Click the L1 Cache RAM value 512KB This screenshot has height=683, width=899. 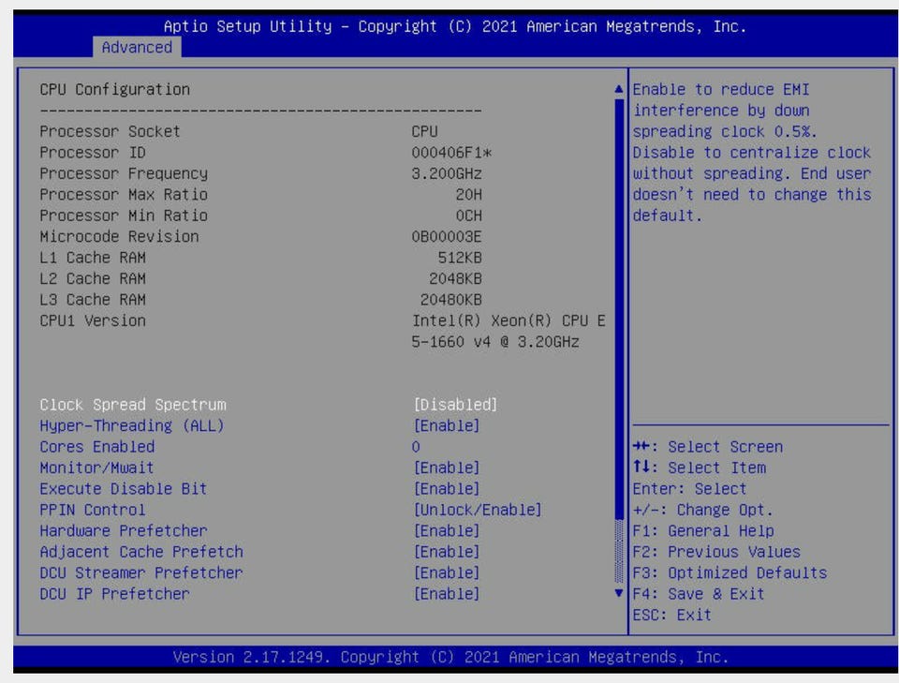pos(460,258)
